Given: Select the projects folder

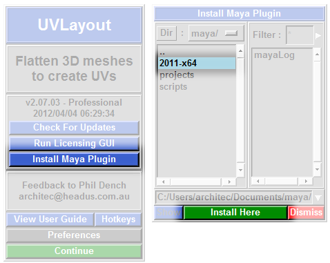Looking at the screenshot, I should tap(197, 75).
